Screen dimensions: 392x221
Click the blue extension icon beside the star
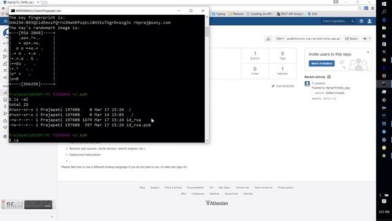366,8
